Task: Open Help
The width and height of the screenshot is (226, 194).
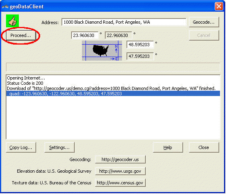Action: (x=168, y=147)
